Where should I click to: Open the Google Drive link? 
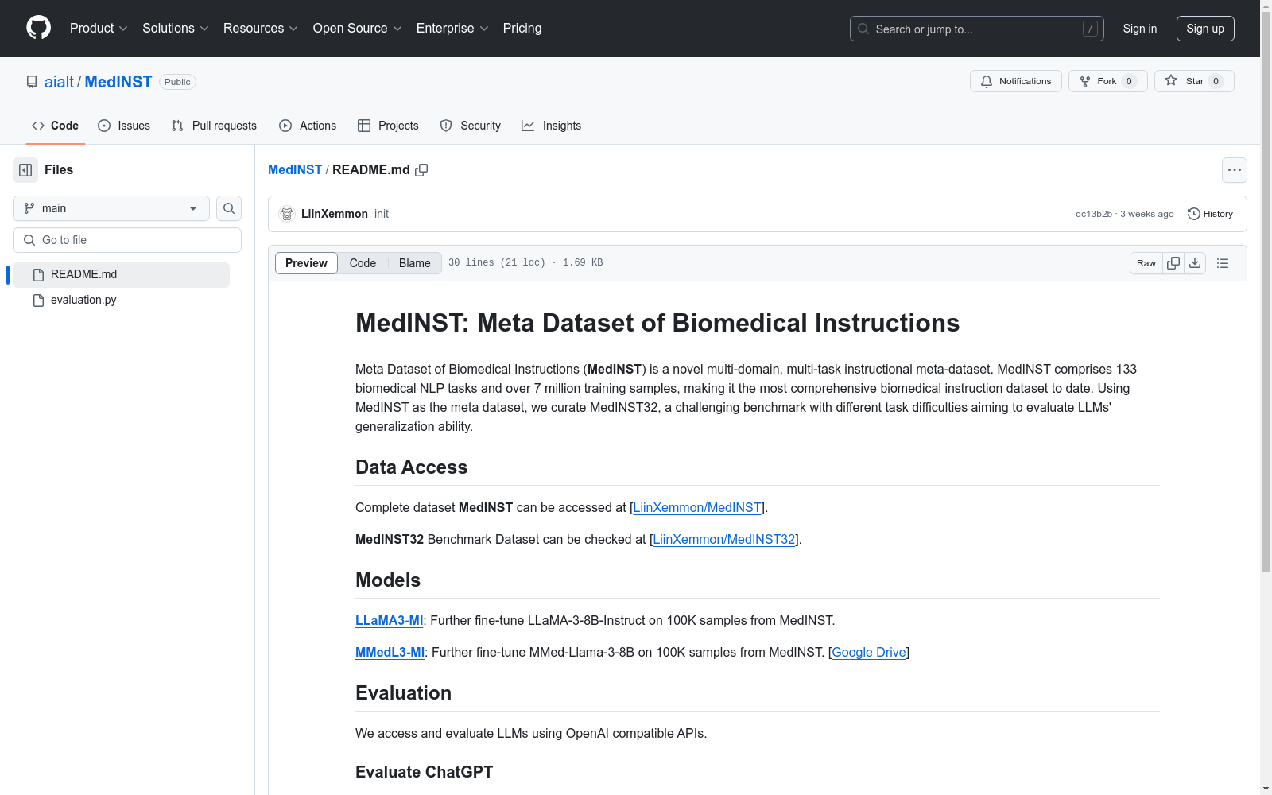(868, 652)
